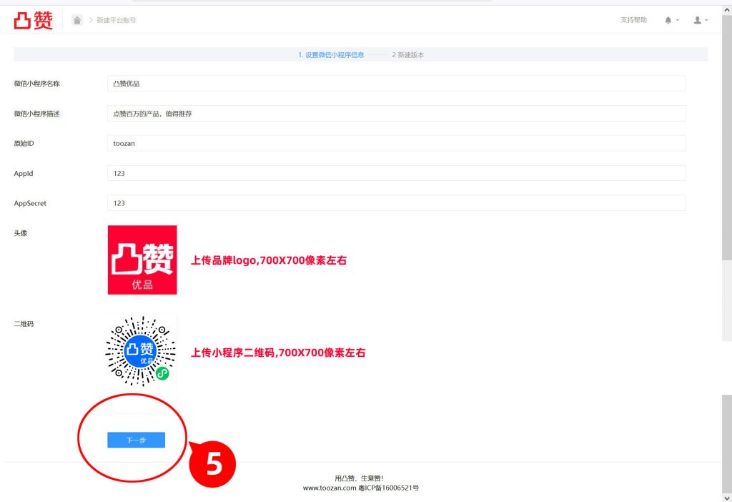Click the 新建平台账号 breadcrumb text
732x502 pixels.
coord(117,20)
